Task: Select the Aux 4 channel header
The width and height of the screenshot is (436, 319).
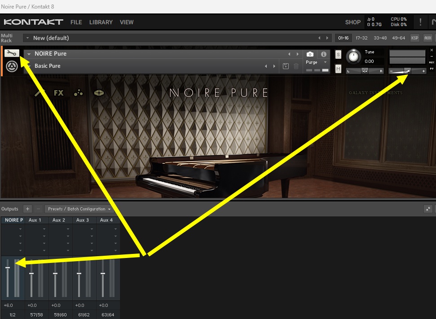Action: [108, 220]
